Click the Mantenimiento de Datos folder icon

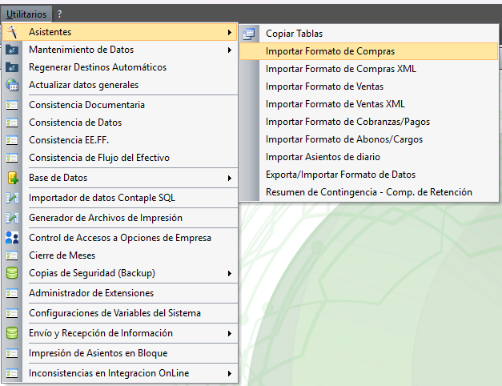(x=12, y=50)
